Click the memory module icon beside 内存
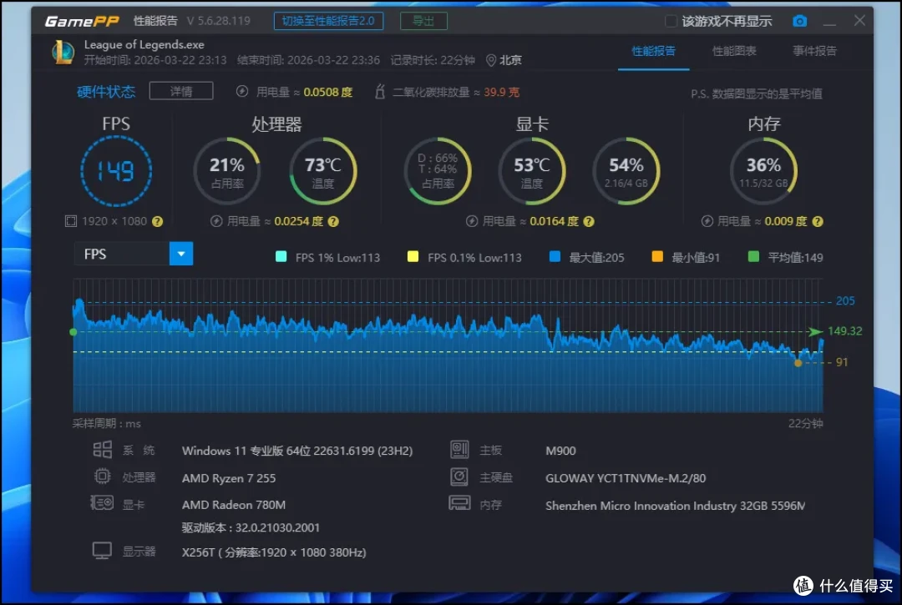The height and width of the screenshot is (605, 902). point(459,503)
